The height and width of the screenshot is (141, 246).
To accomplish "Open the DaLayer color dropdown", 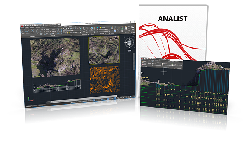I will [104, 27].
